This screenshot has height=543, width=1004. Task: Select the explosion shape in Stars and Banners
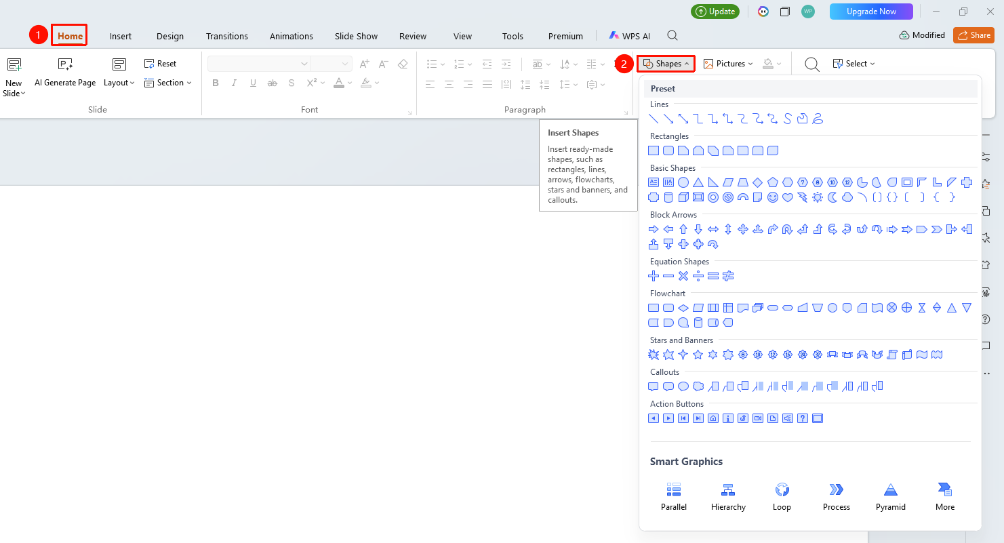point(654,355)
